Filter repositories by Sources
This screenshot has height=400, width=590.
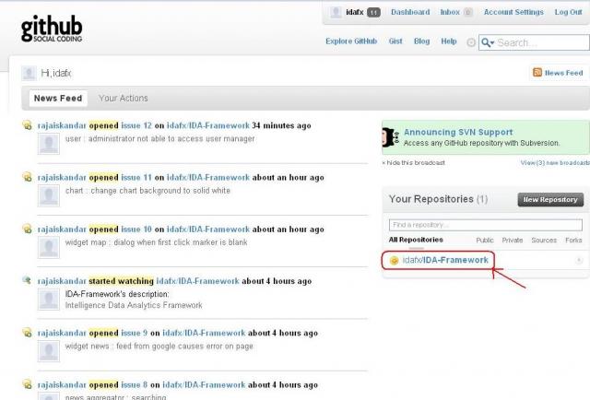click(544, 240)
